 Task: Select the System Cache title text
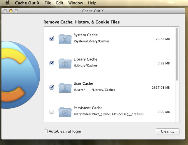point(85,35)
